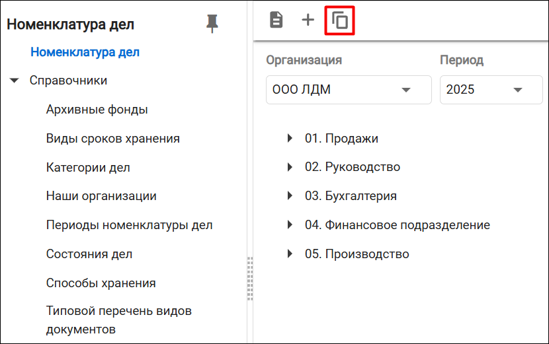
Task: Click the copy nomenclature icon
Action: click(x=339, y=20)
